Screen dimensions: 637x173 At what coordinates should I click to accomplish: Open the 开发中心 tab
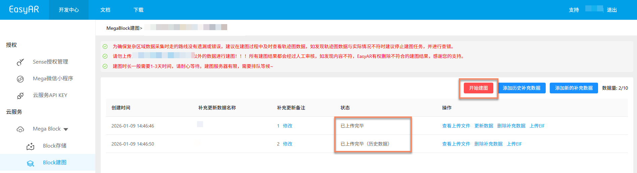point(69,10)
